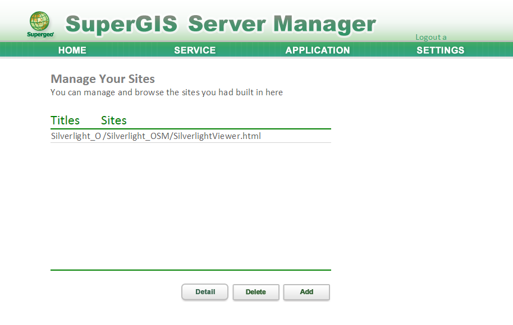The width and height of the screenshot is (513, 325).
Task: Click the Add button
Action: click(306, 292)
